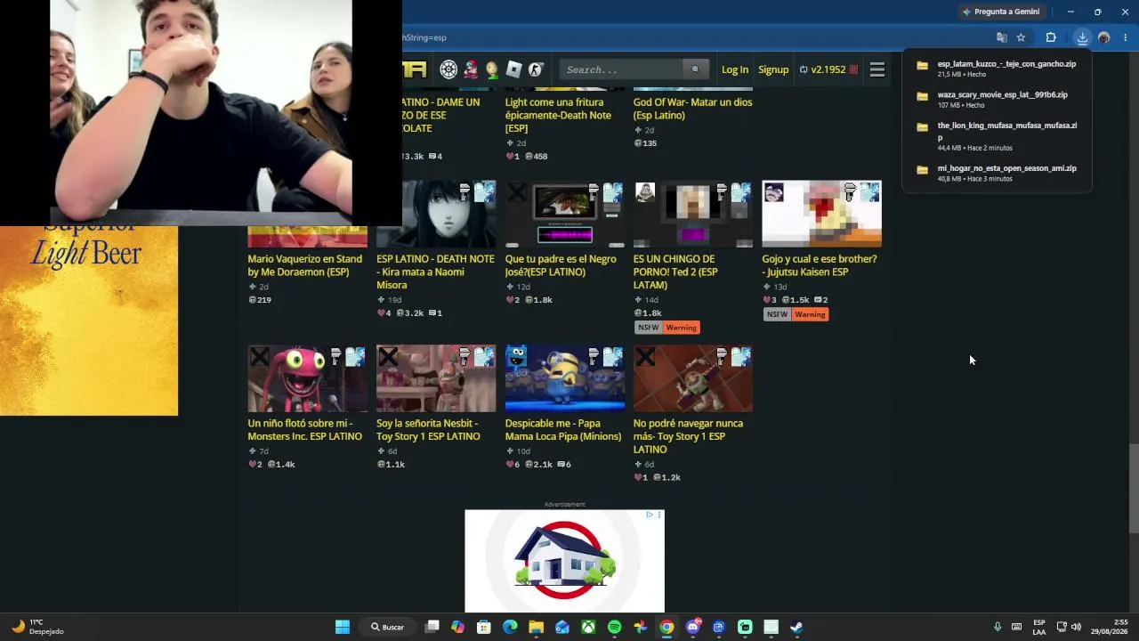The image size is (1139, 641).
Task: Click the page vertical scrollbar thumb
Action: click(1134, 489)
